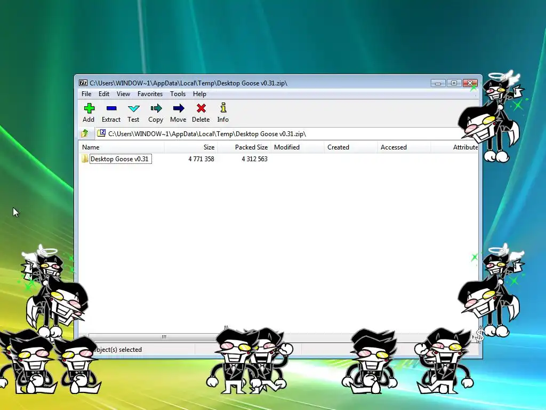The height and width of the screenshot is (410, 546).
Task: Click the red Delete X icon
Action: tap(201, 108)
